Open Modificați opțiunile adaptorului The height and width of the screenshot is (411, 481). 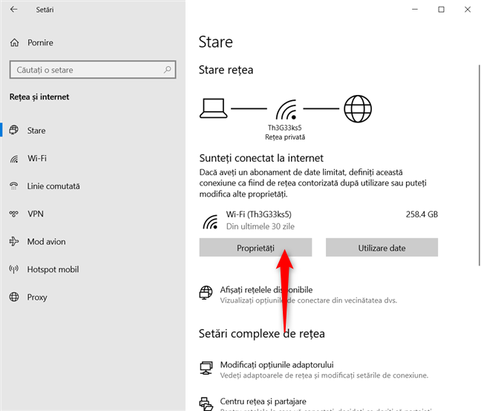[276, 365]
